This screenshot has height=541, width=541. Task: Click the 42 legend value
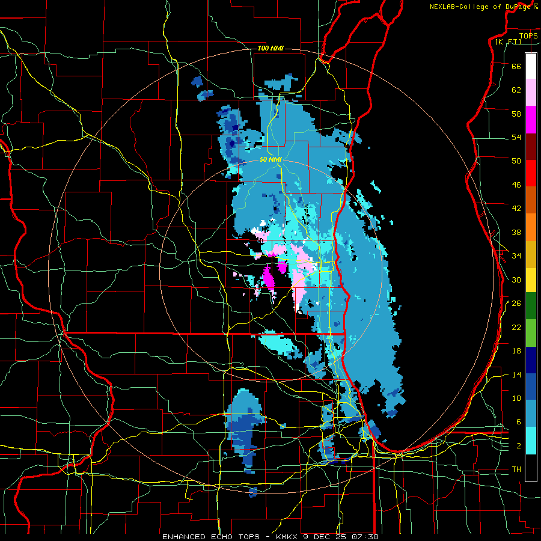516,209
